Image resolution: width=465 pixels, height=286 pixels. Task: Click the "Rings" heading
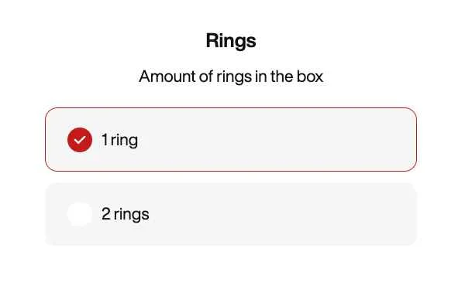[231, 41]
